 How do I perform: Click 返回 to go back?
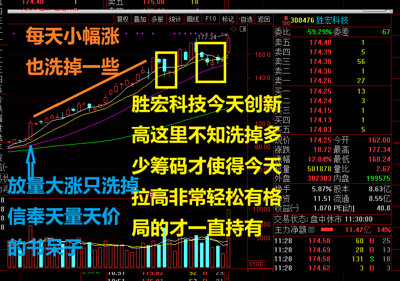coord(263,19)
